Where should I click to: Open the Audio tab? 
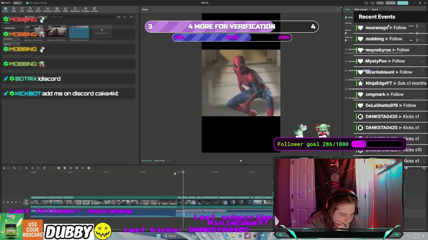[14, 9]
